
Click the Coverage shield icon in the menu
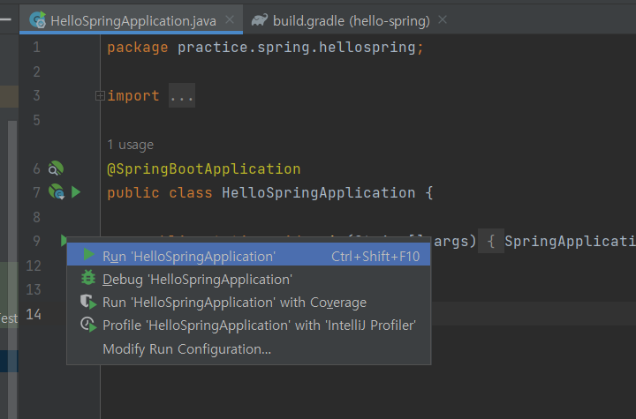coord(88,302)
